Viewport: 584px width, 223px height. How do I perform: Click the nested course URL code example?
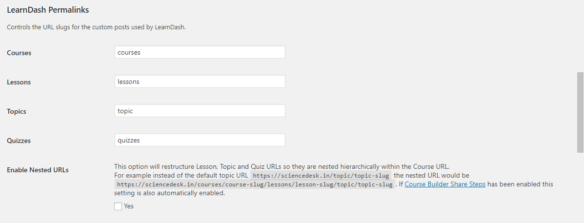point(255,184)
